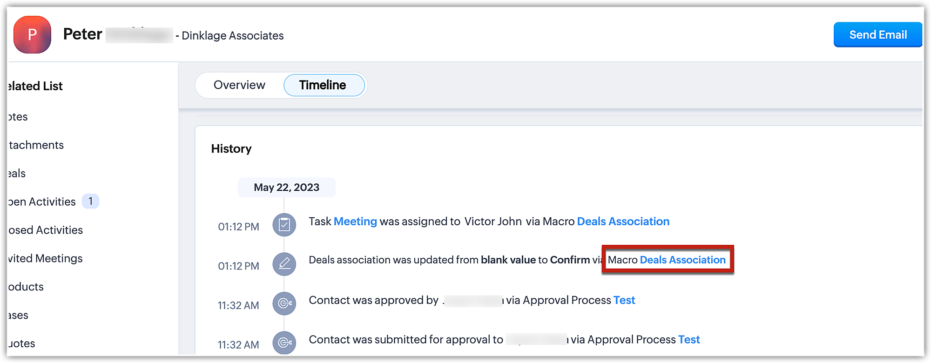Click the May 22, 2023 date marker
This screenshot has height=363, width=931.
click(286, 188)
